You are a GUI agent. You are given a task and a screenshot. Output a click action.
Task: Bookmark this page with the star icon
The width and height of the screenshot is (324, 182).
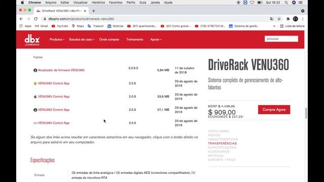click(279, 19)
